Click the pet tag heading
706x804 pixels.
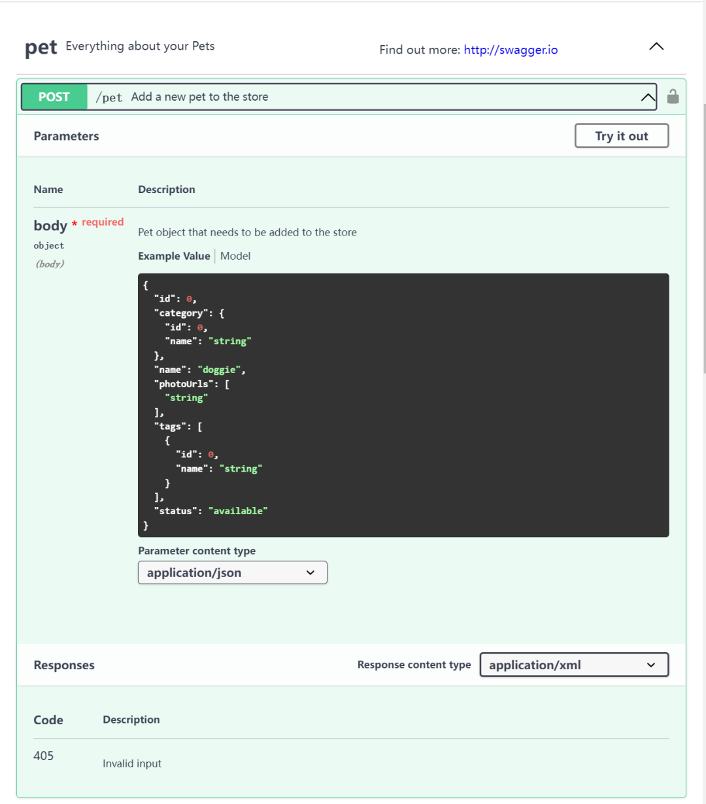pyautogui.click(x=41, y=47)
